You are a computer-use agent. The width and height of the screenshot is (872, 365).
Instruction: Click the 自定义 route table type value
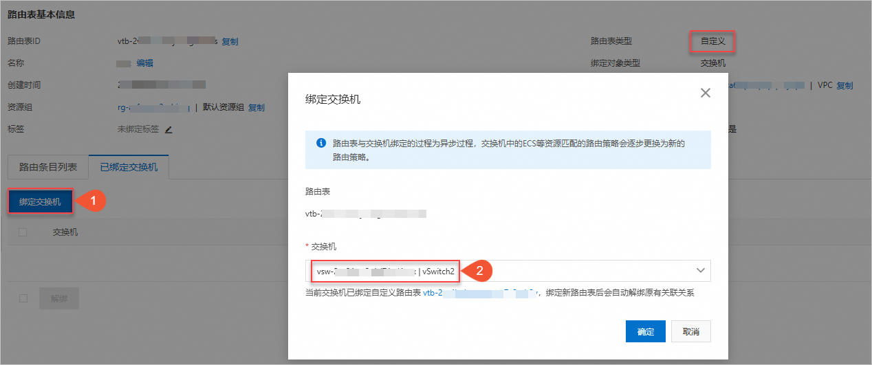[x=713, y=41]
